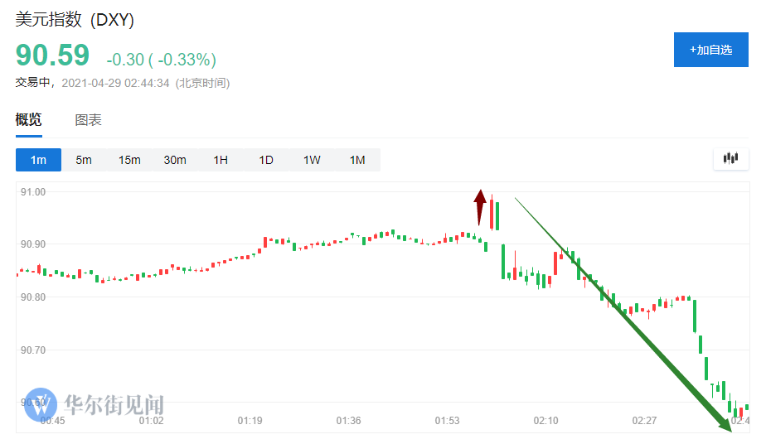Open the 图表 tab
The width and height of the screenshot is (766, 444).
89,120
